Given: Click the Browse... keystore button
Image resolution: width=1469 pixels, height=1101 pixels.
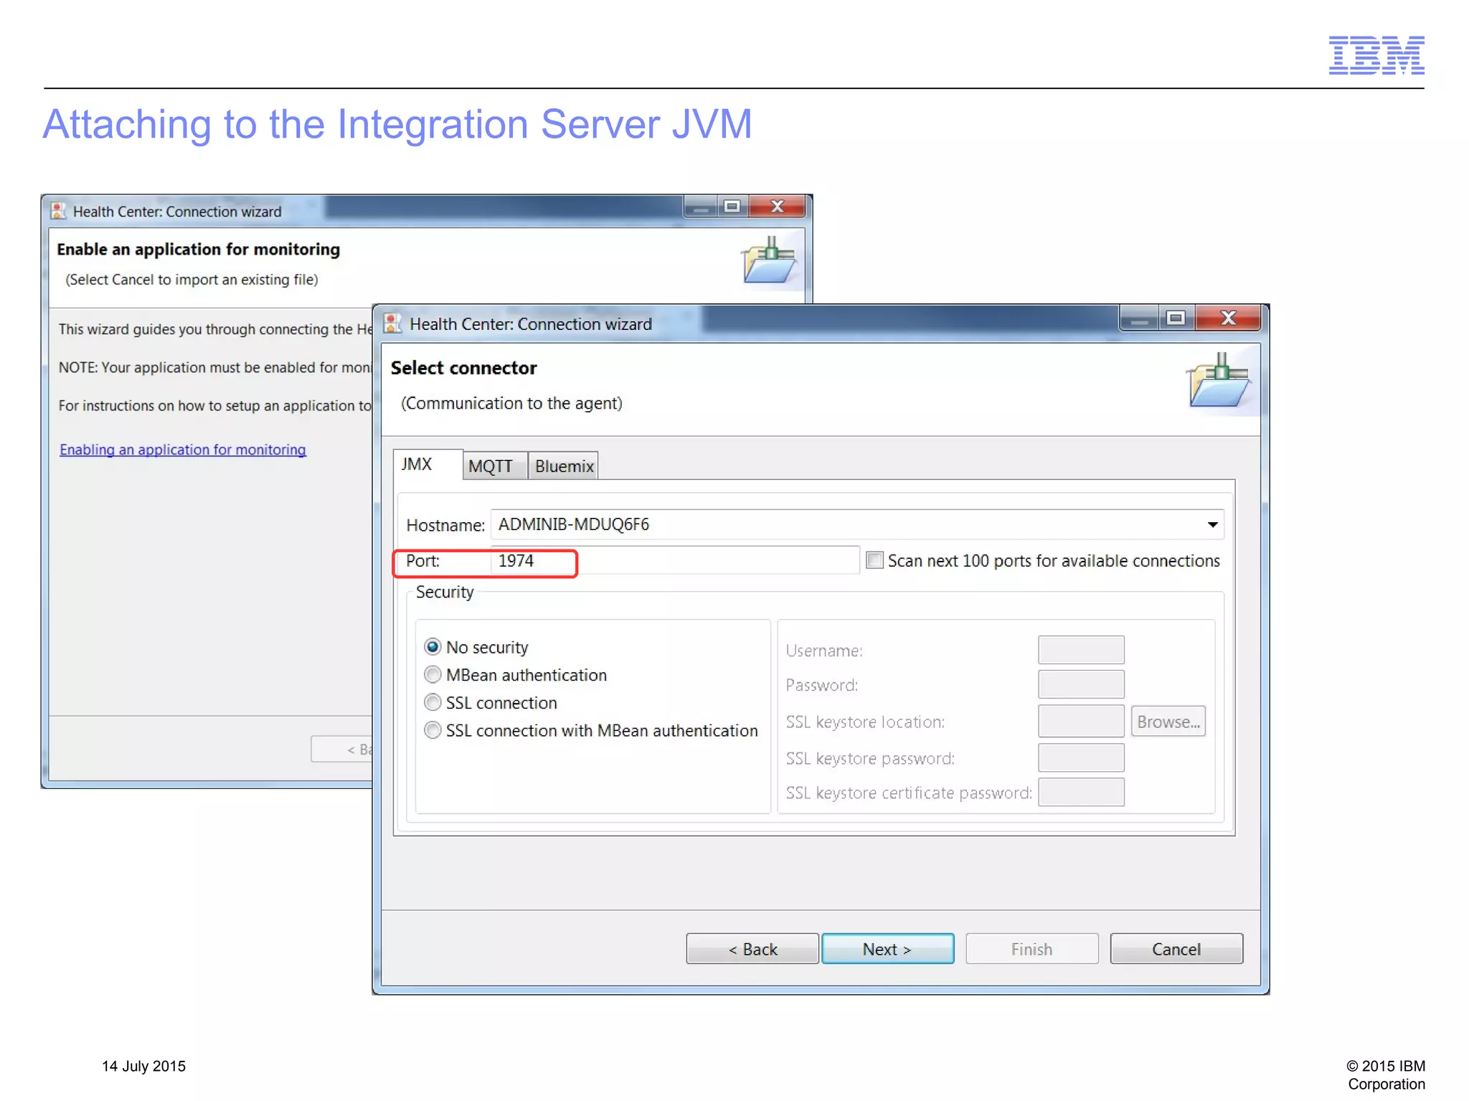Looking at the screenshot, I should point(1168,722).
